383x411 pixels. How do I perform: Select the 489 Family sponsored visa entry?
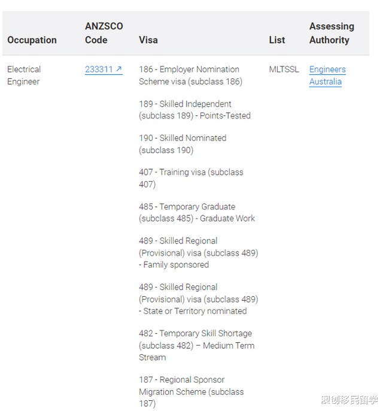coord(198,252)
